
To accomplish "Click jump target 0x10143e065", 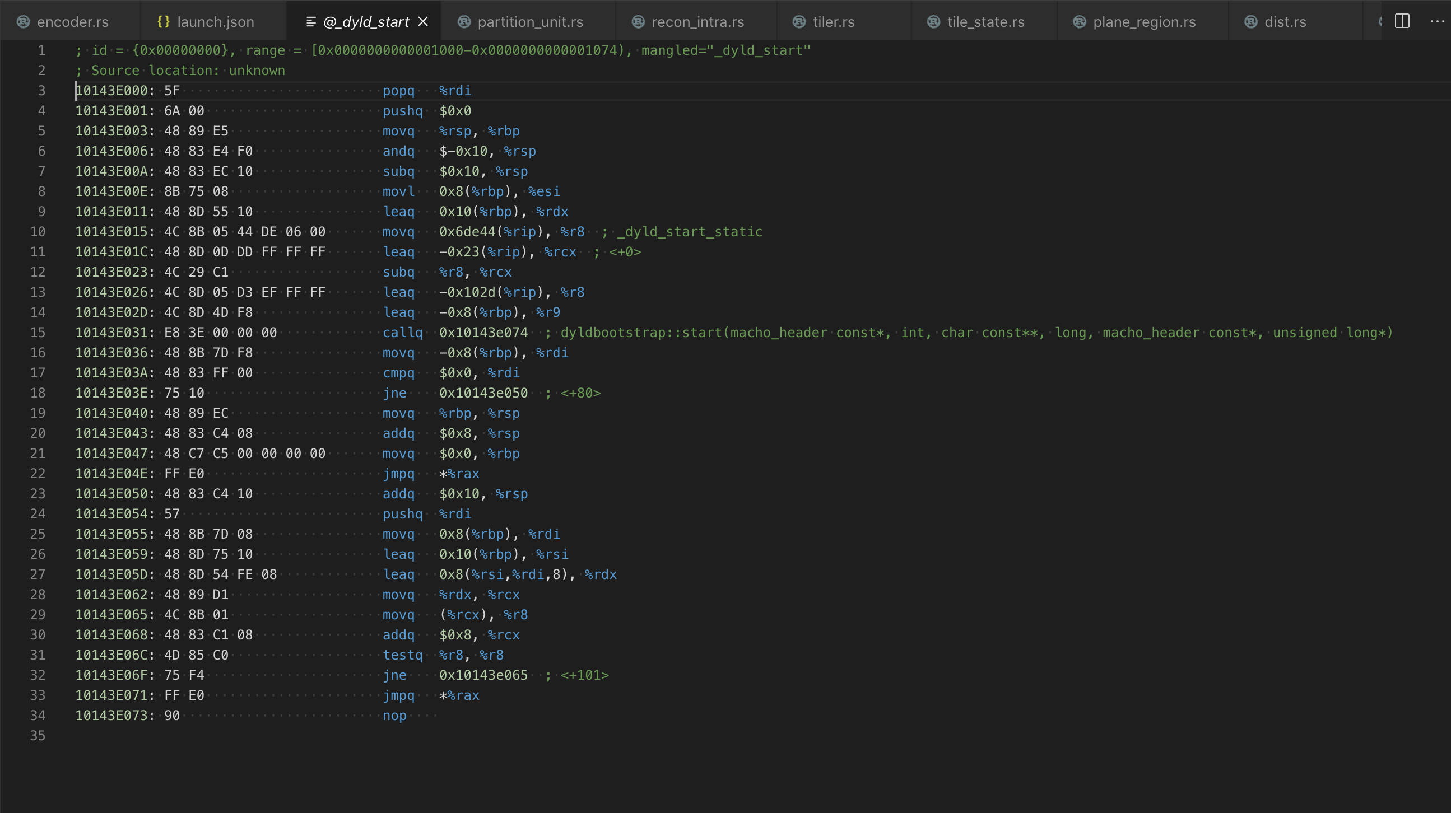I will [x=484, y=676].
